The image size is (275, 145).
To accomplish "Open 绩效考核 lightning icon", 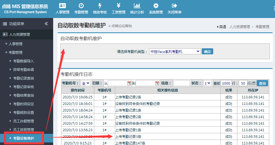I will (100, 6).
